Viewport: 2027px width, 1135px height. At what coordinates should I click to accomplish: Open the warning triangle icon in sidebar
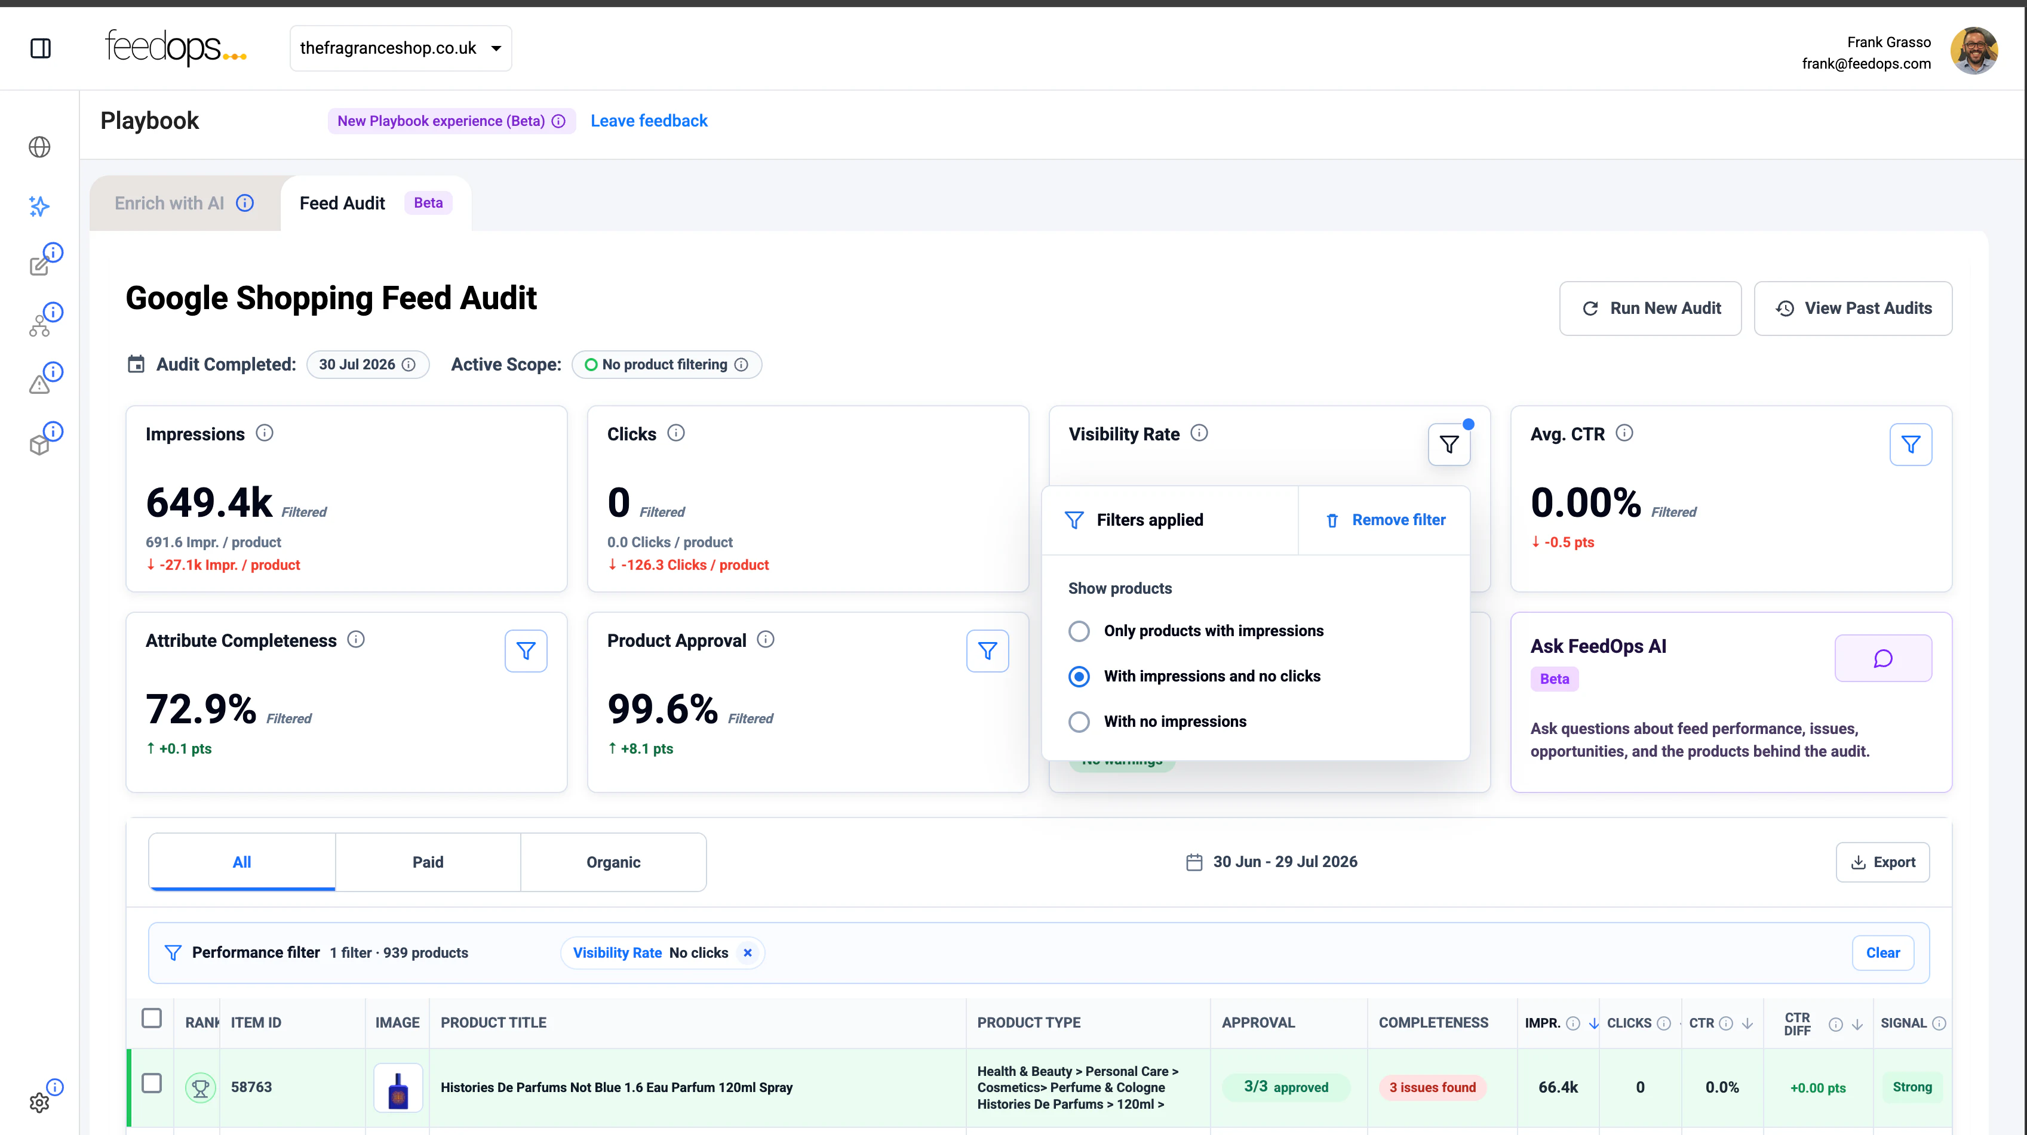pyautogui.click(x=39, y=384)
